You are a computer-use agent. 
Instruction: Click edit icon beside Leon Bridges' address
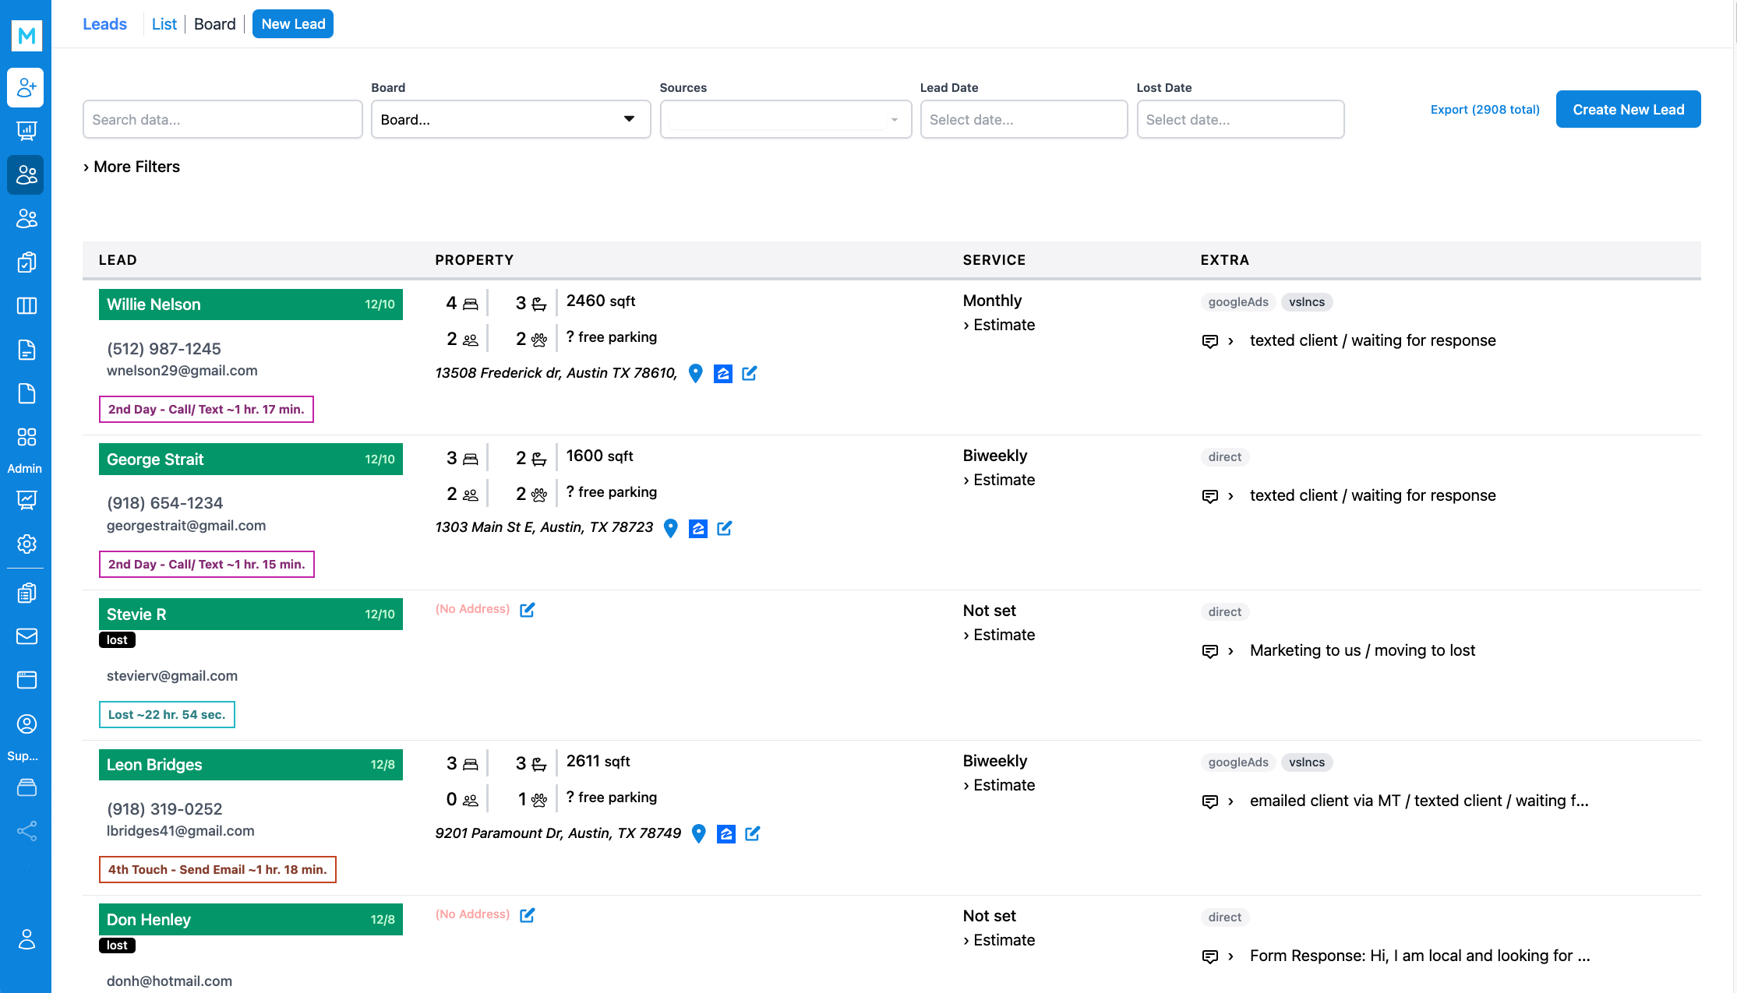[753, 834]
